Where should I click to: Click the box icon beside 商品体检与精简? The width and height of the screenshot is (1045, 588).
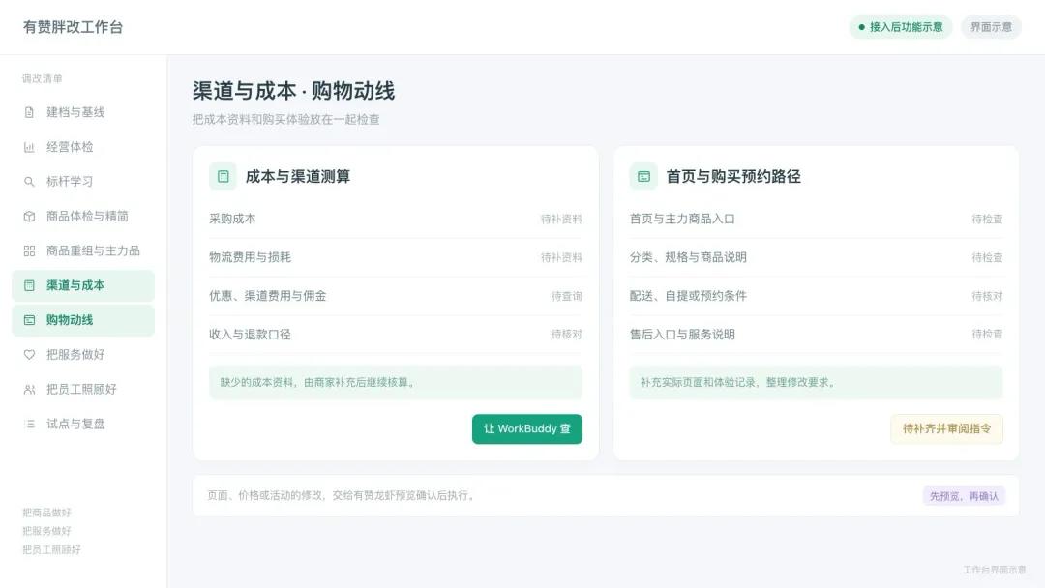[29, 217]
